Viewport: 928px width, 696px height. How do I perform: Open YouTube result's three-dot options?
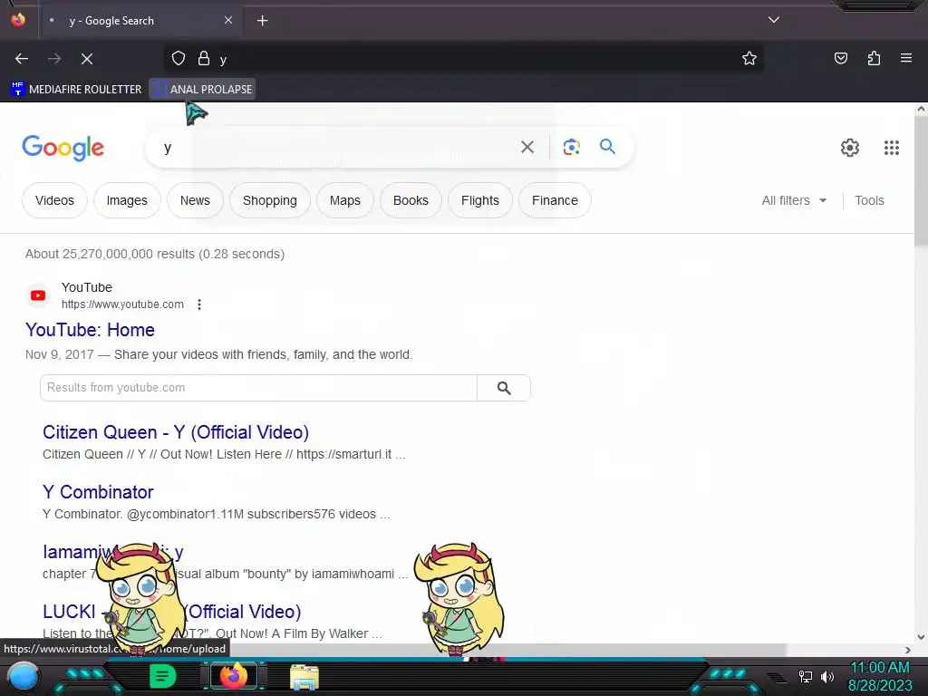(199, 304)
